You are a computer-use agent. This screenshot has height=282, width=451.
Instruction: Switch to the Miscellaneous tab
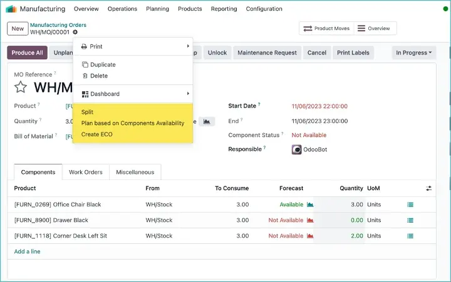135,173
